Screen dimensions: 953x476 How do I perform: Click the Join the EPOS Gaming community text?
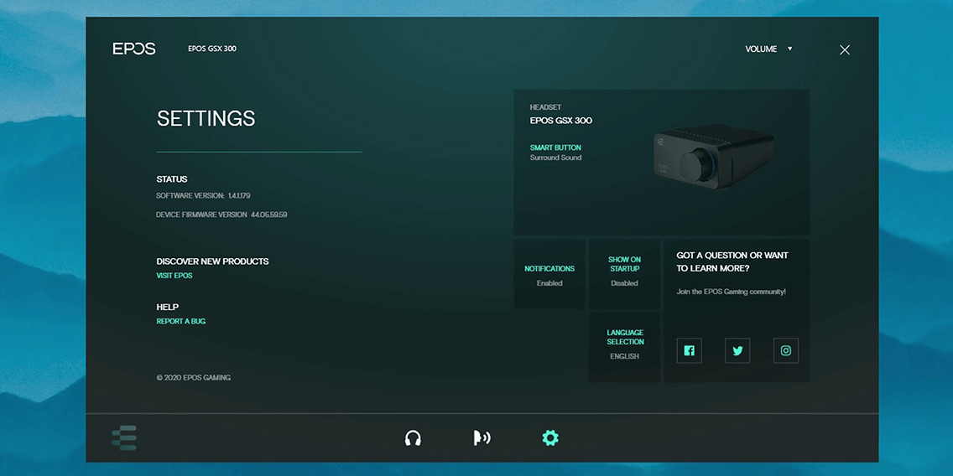[x=732, y=292]
